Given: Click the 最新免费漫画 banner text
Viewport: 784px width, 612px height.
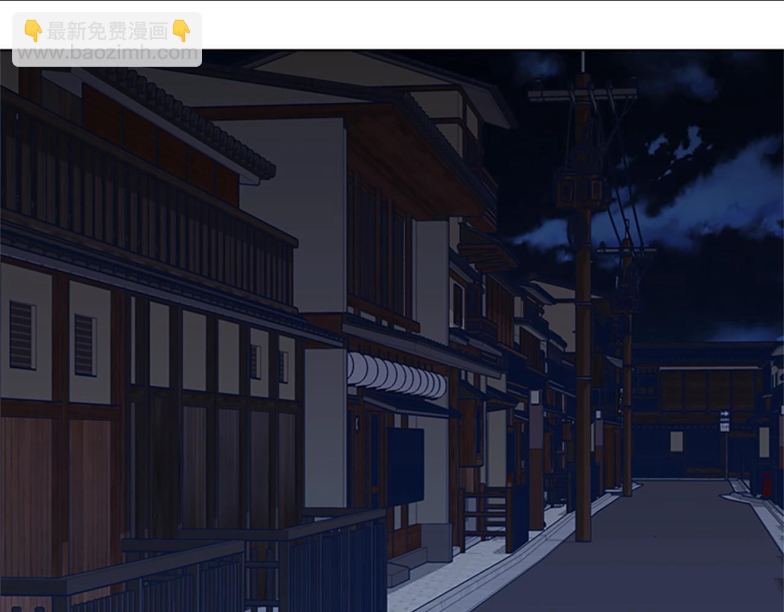Looking at the screenshot, I should 107,31.
